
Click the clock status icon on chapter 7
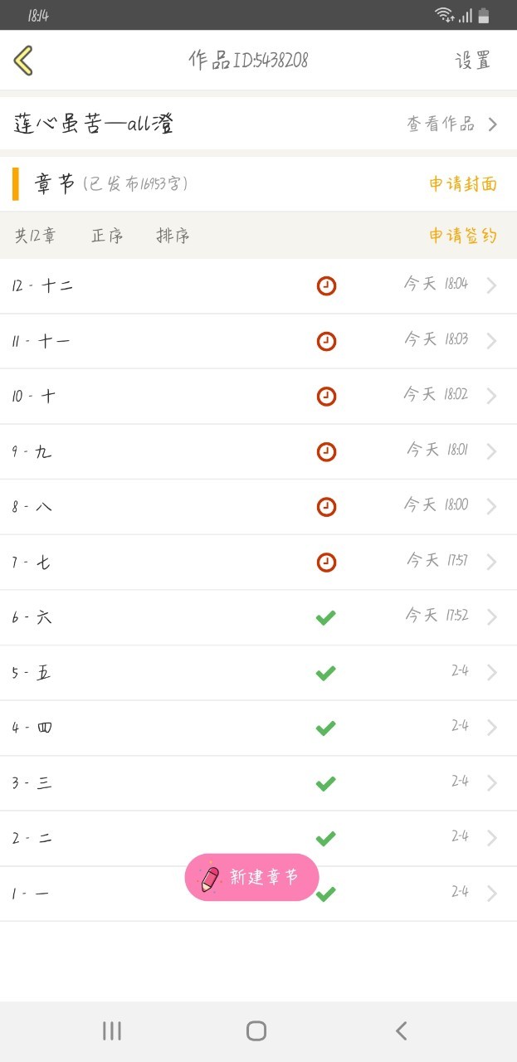pyautogui.click(x=326, y=563)
